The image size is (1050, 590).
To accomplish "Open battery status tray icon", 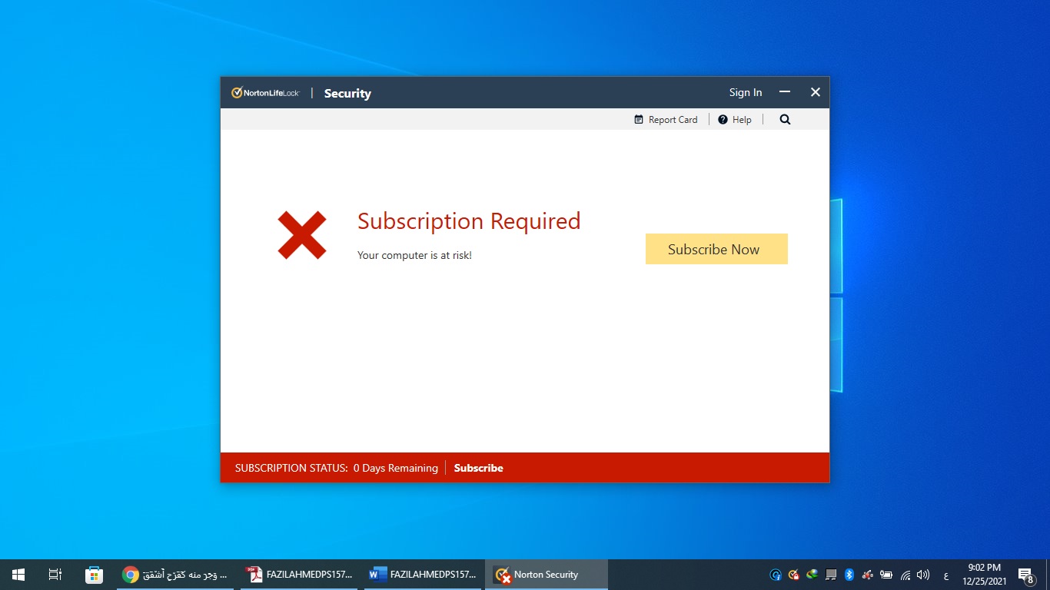I will [x=886, y=575].
